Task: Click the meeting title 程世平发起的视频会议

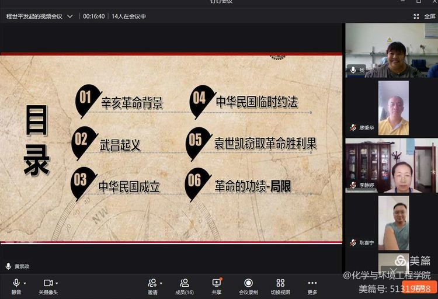Action: pyautogui.click(x=35, y=16)
